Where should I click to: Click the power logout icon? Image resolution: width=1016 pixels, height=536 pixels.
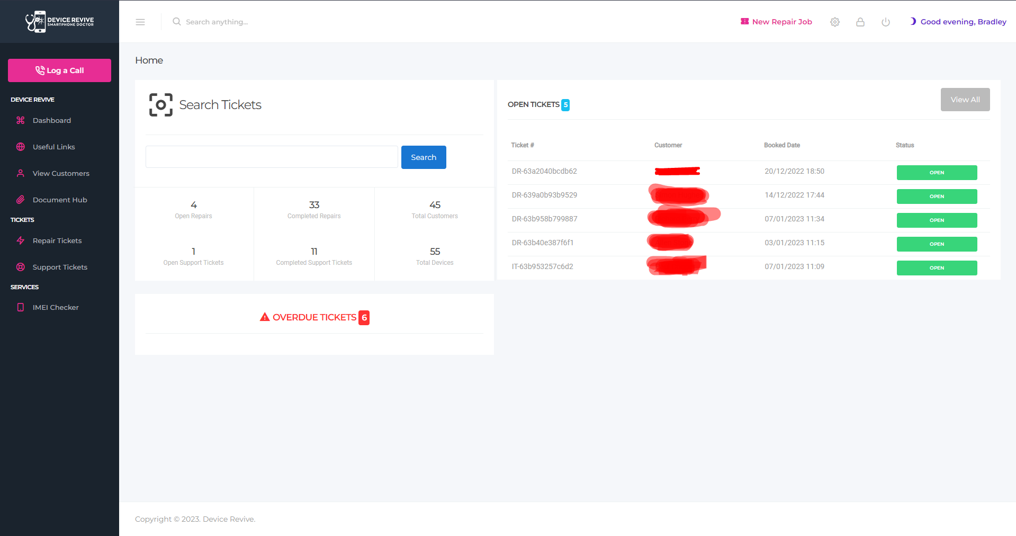(886, 22)
